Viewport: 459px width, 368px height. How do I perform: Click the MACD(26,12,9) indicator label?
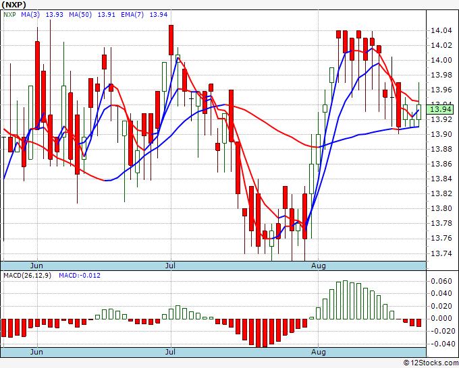pos(27,276)
